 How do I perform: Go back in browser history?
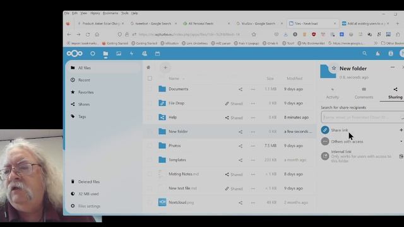pyautogui.click(x=69, y=34)
